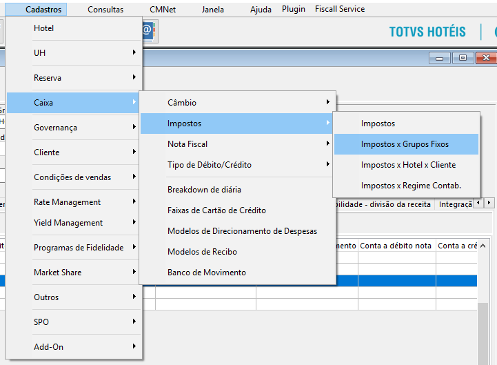
Task: Close the inner child window
Action: [486, 58]
